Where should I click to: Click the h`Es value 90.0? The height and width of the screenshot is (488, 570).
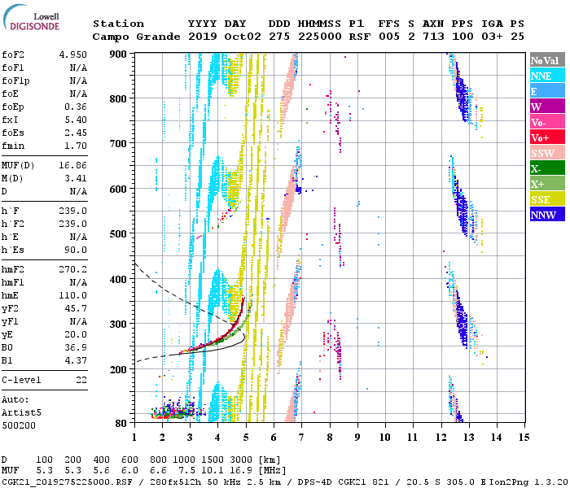76,251
